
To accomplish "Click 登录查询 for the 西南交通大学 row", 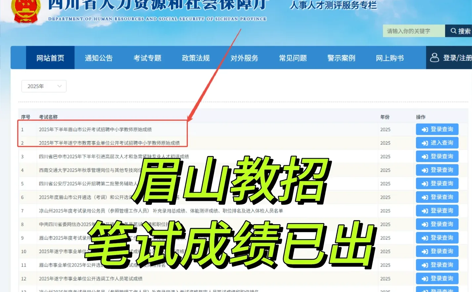I will point(437,170).
